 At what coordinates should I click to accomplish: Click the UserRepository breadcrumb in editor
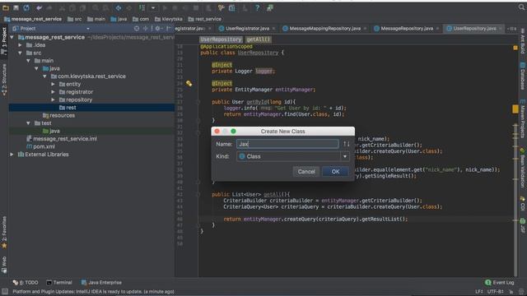(x=221, y=39)
